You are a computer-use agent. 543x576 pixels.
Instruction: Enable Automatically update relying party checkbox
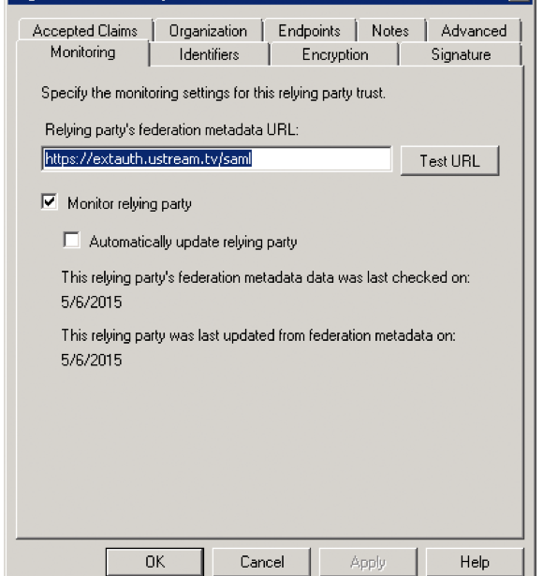point(71,241)
